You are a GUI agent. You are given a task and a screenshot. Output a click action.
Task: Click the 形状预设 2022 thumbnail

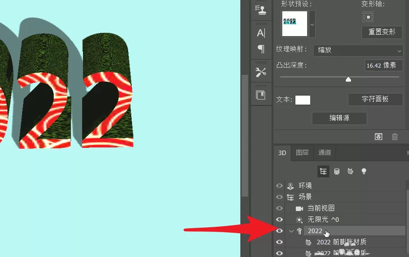[295, 24]
